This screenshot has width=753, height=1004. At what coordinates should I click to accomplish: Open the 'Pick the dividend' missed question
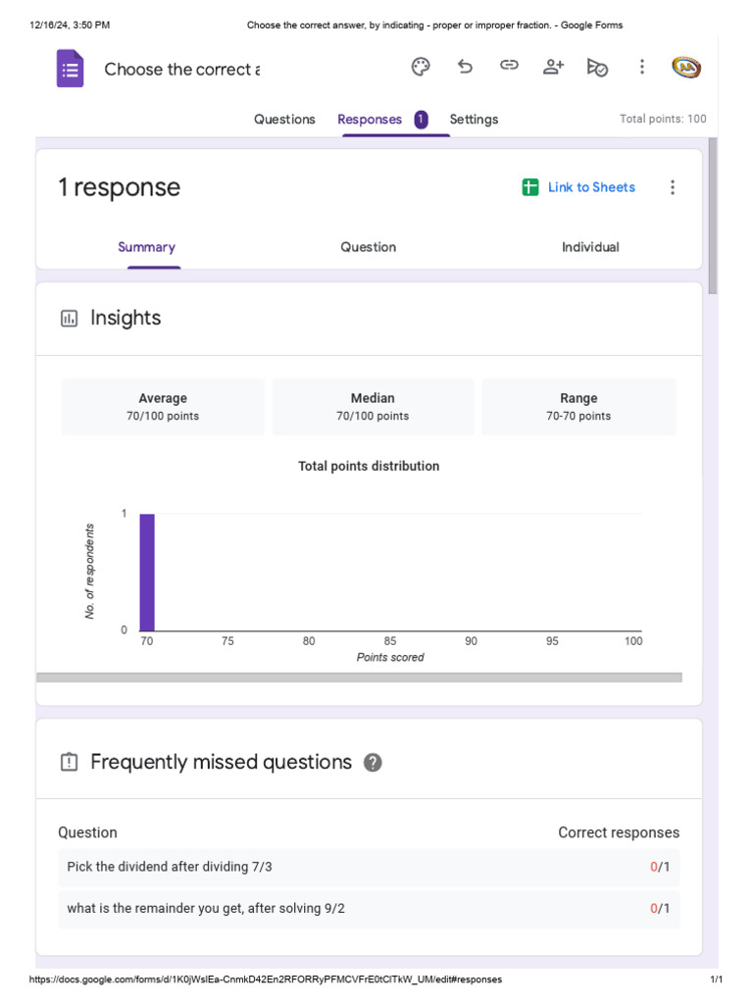coord(170,867)
